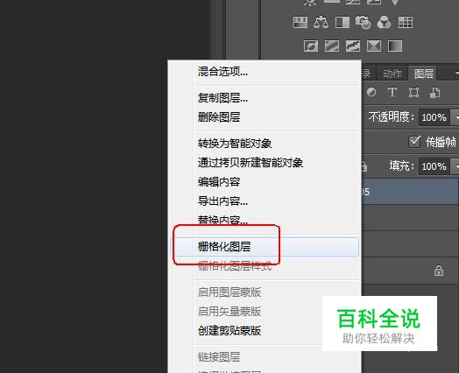Add a Black & White adjustment layer
This screenshot has width=459, height=373.
click(x=342, y=22)
